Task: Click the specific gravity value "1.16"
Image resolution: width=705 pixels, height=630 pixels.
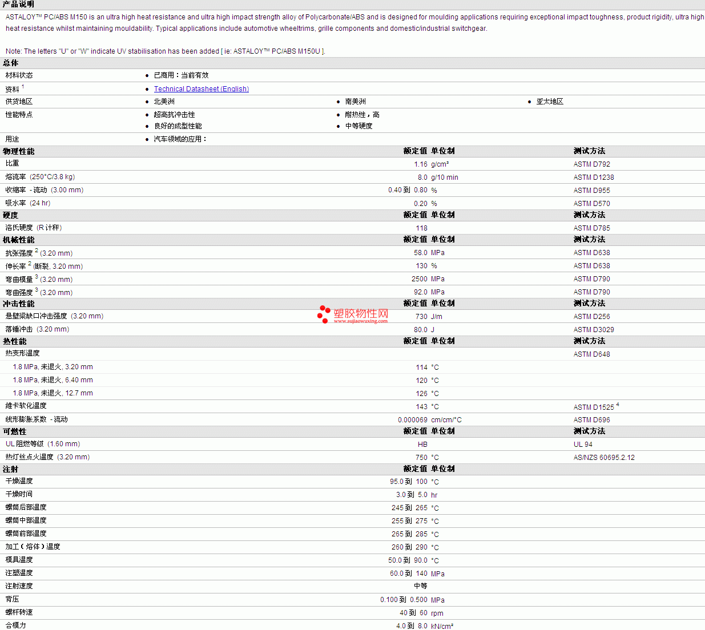Action: [x=421, y=164]
